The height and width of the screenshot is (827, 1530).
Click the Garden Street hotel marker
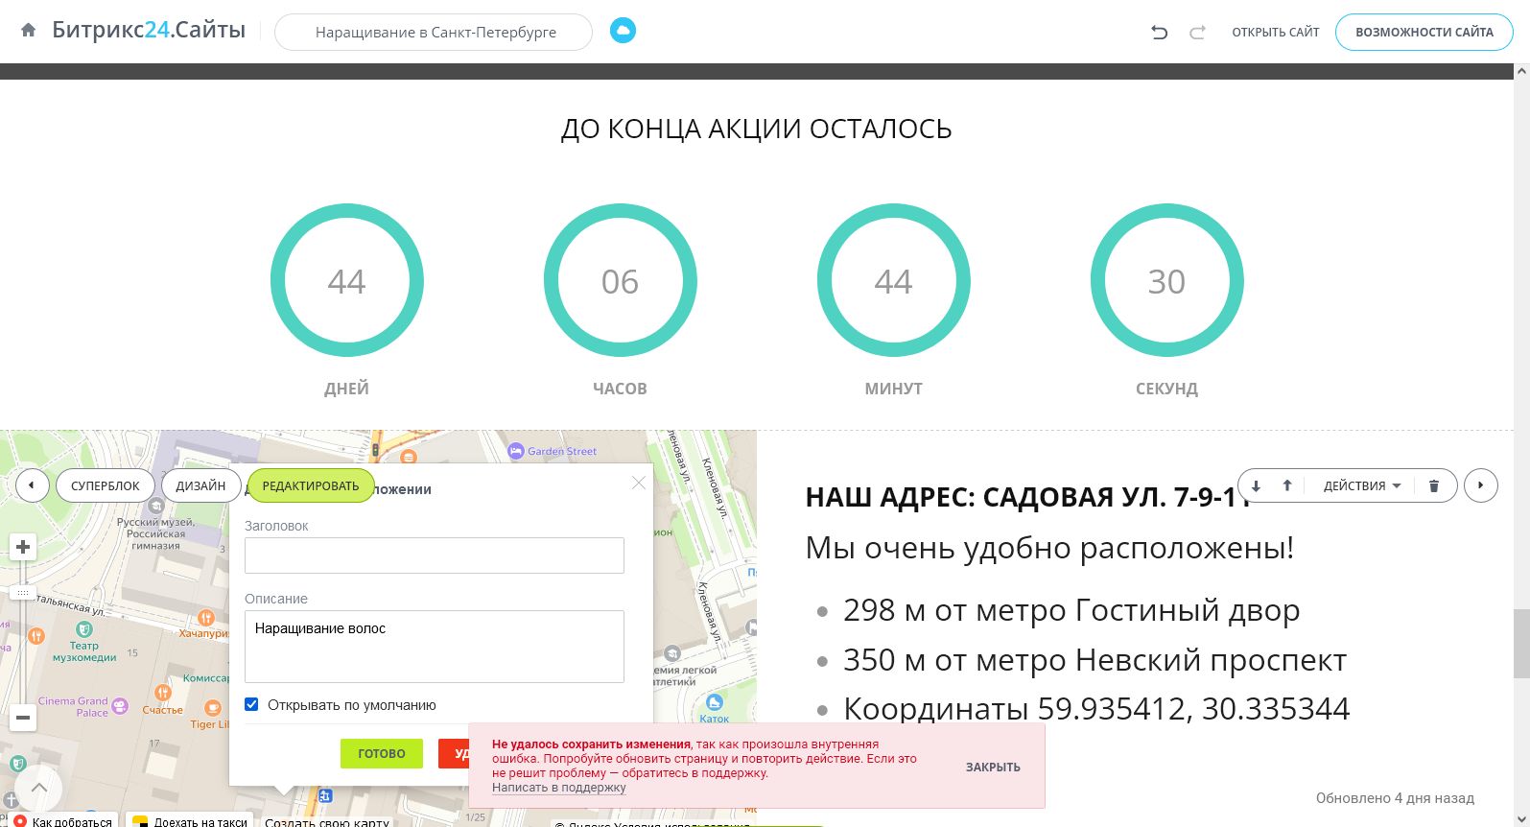click(x=516, y=451)
